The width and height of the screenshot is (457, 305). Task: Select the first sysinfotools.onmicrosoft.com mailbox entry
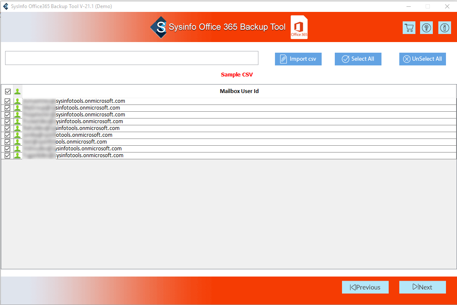(239, 101)
